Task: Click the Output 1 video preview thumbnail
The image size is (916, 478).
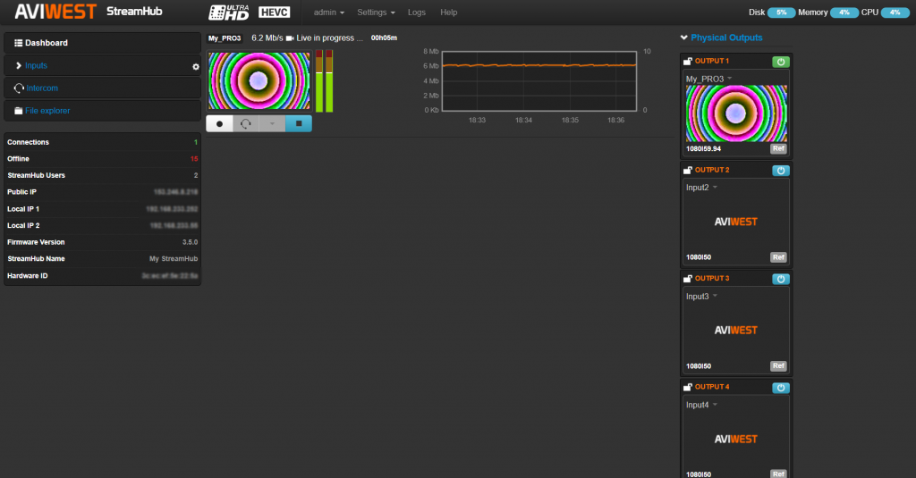Action: (x=736, y=113)
